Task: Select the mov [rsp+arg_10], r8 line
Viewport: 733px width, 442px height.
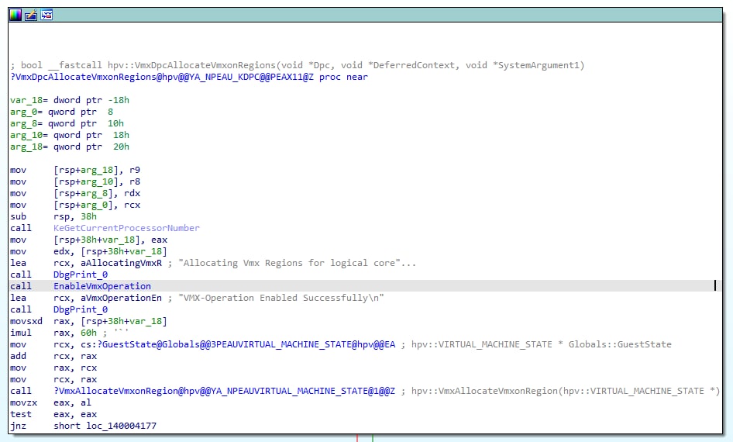Action: tap(75, 181)
